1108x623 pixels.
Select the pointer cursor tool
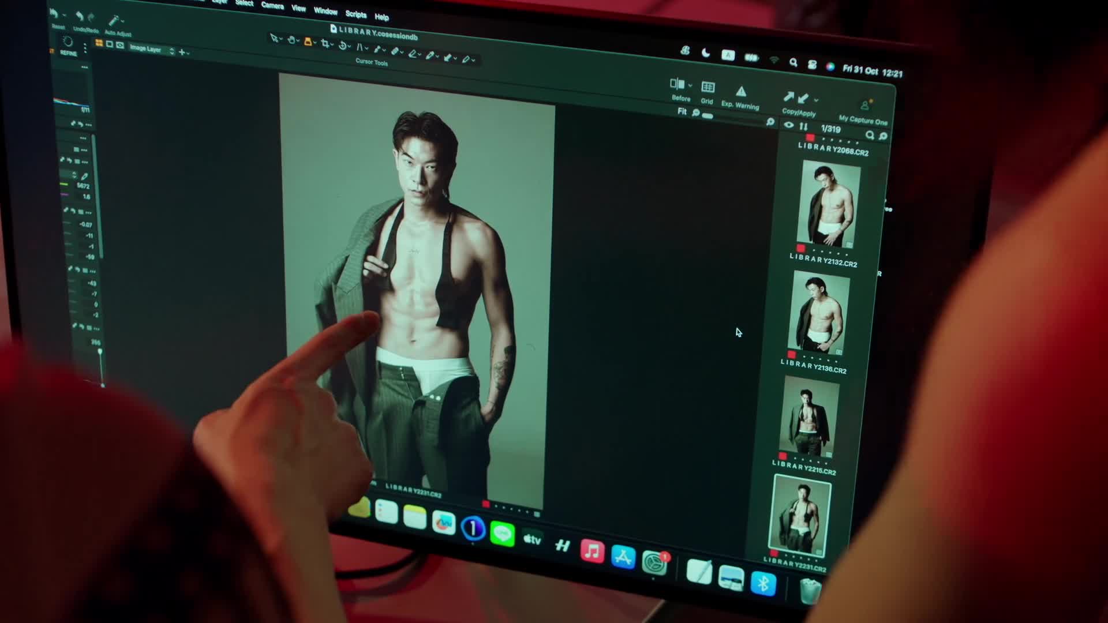point(274,38)
